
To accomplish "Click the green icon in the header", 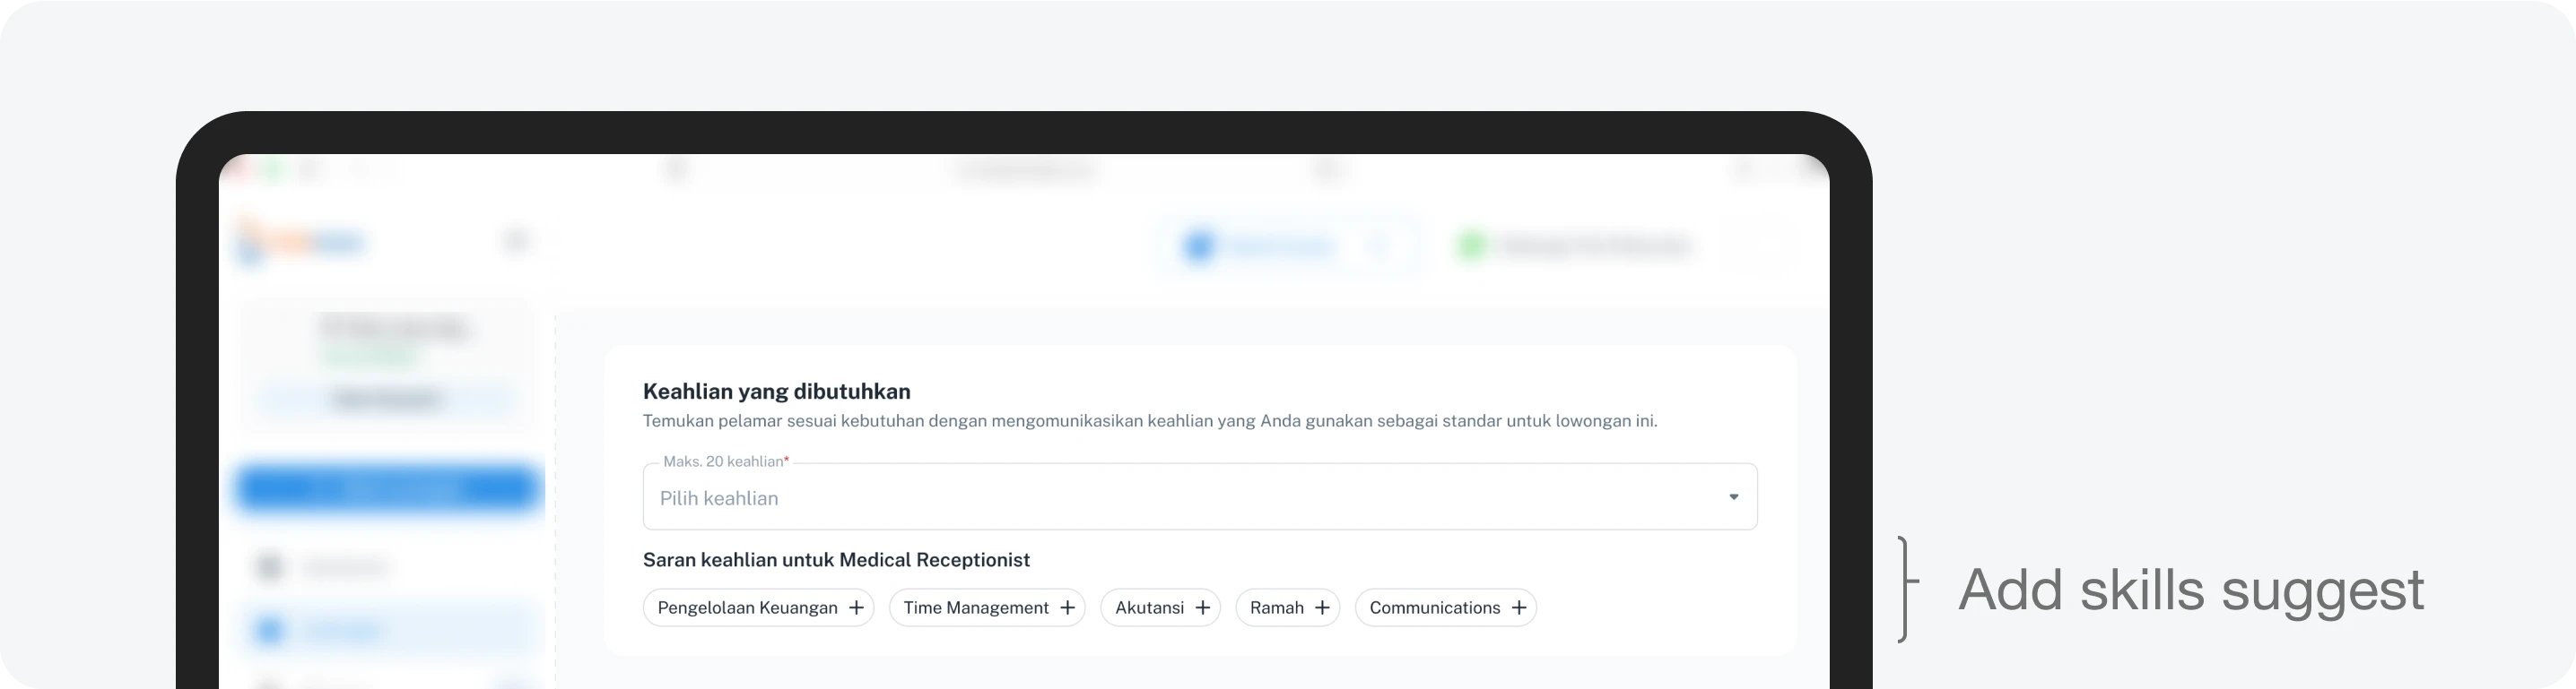I will tap(1471, 245).
